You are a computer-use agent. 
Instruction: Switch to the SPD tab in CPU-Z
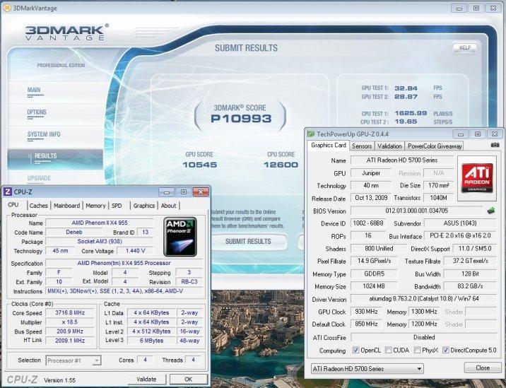pyautogui.click(x=117, y=206)
